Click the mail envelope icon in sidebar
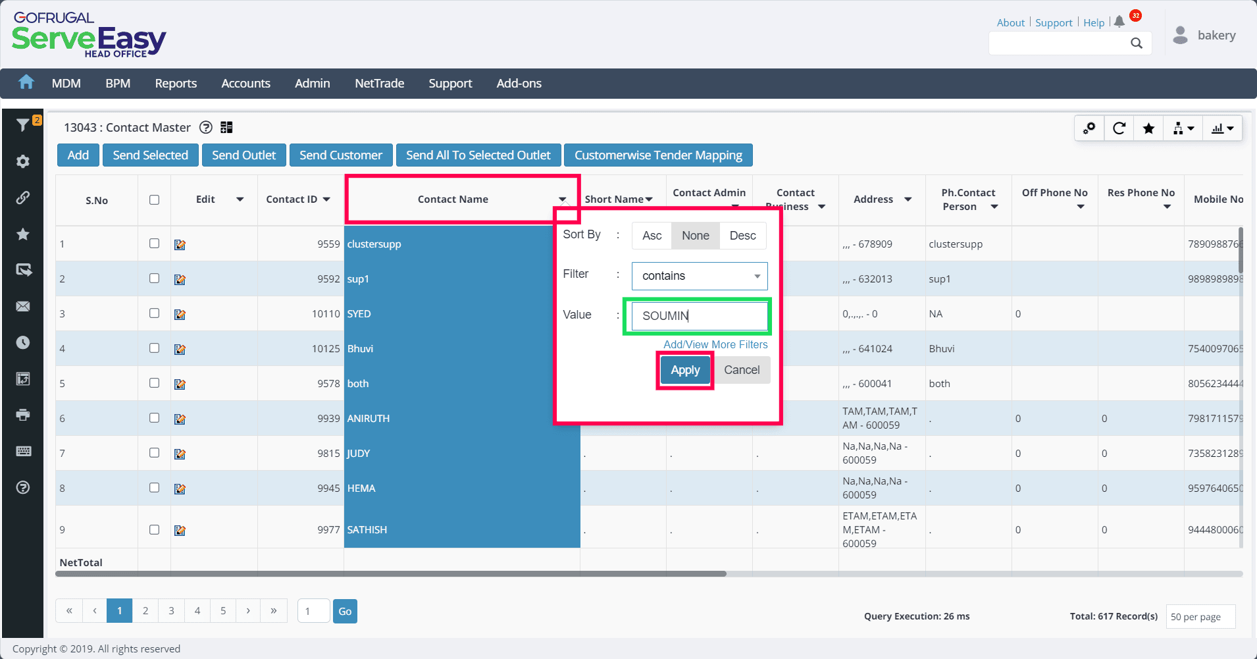The height and width of the screenshot is (659, 1257). [x=23, y=306]
